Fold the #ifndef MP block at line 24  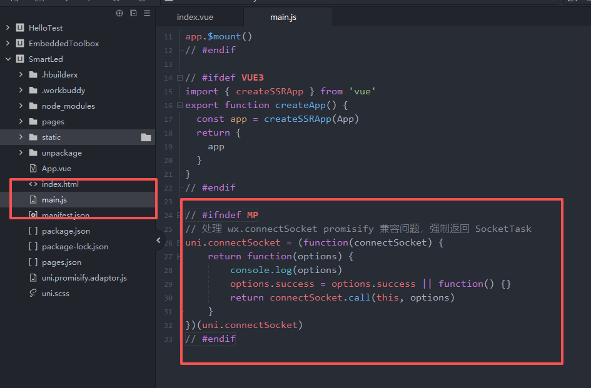pyautogui.click(x=179, y=216)
